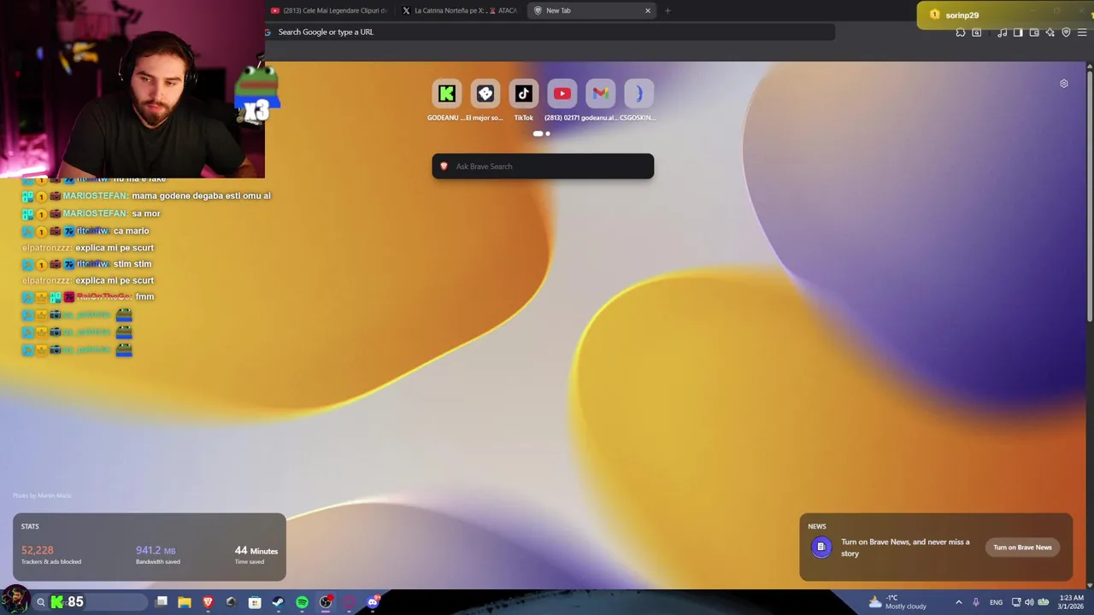Switch to the YouTube Cele Mai Legendare tab

pos(329,10)
